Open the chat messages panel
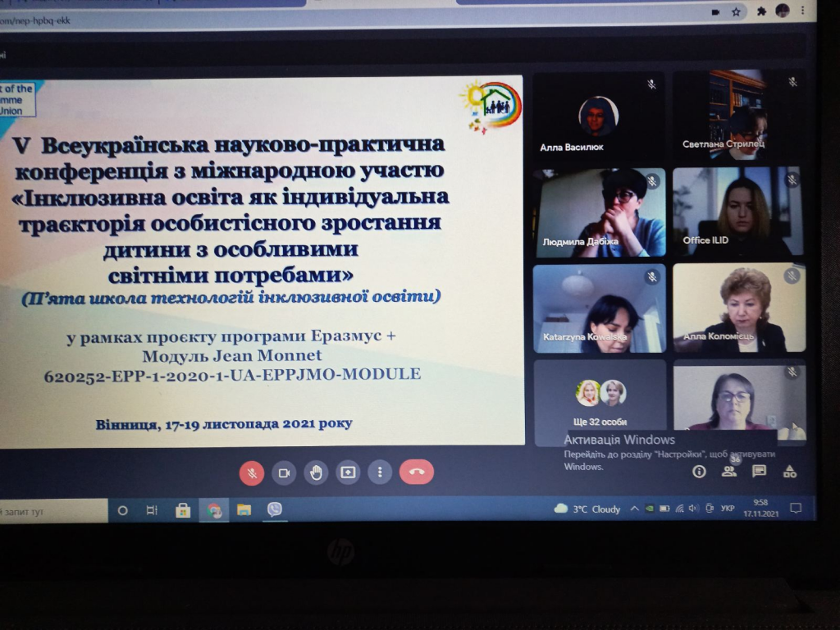Image resolution: width=840 pixels, height=630 pixels. [759, 471]
